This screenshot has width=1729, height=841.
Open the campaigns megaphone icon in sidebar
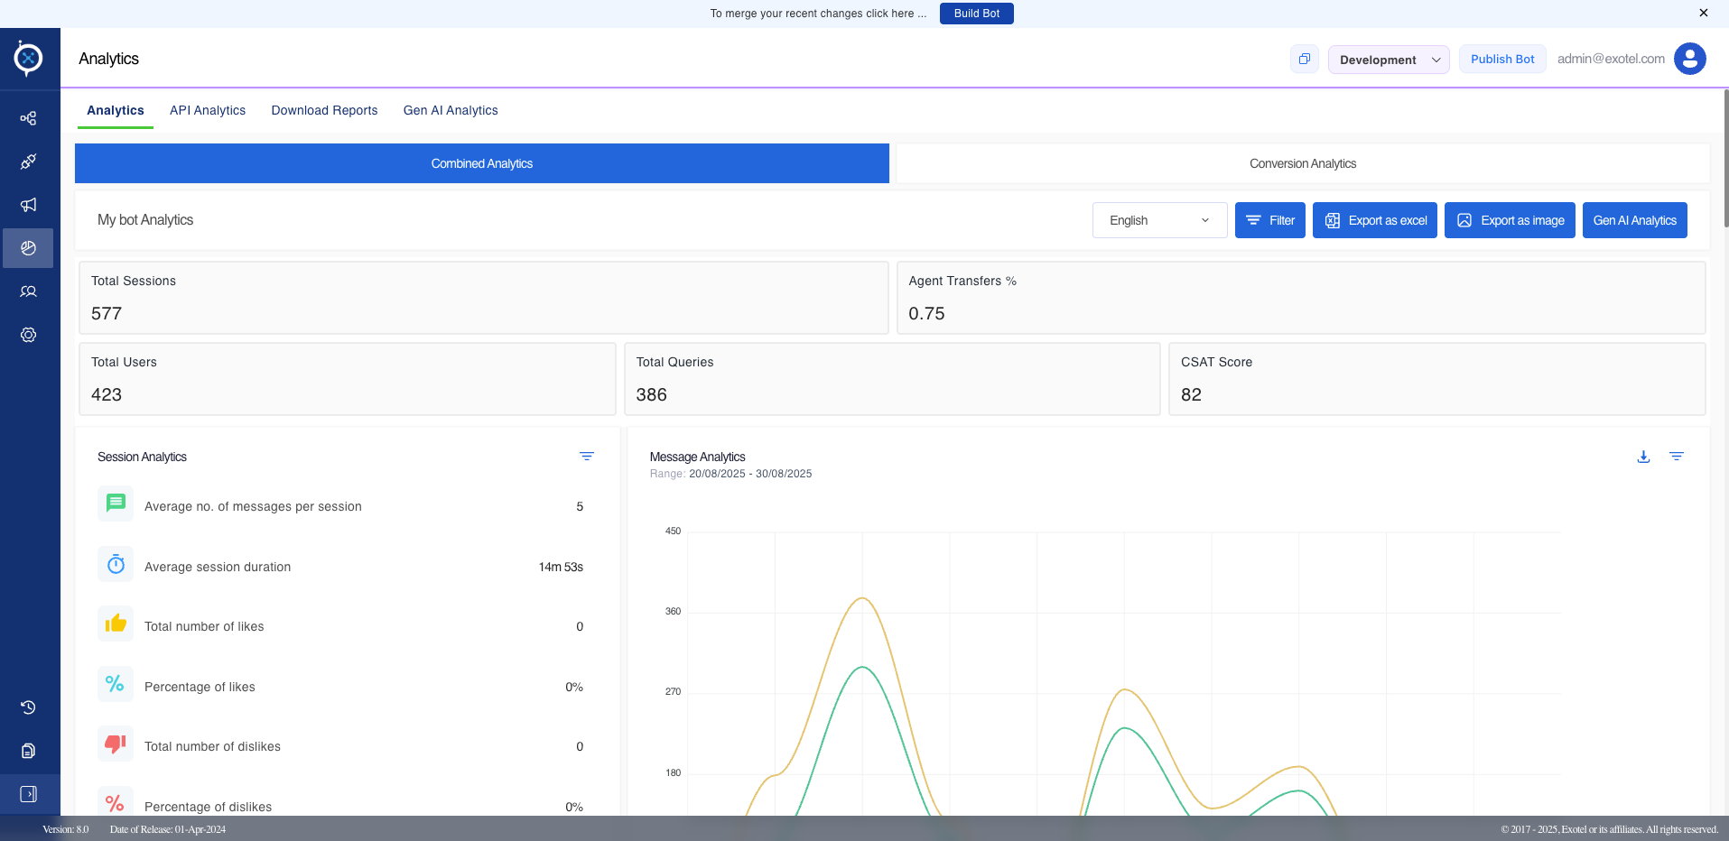click(28, 205)
